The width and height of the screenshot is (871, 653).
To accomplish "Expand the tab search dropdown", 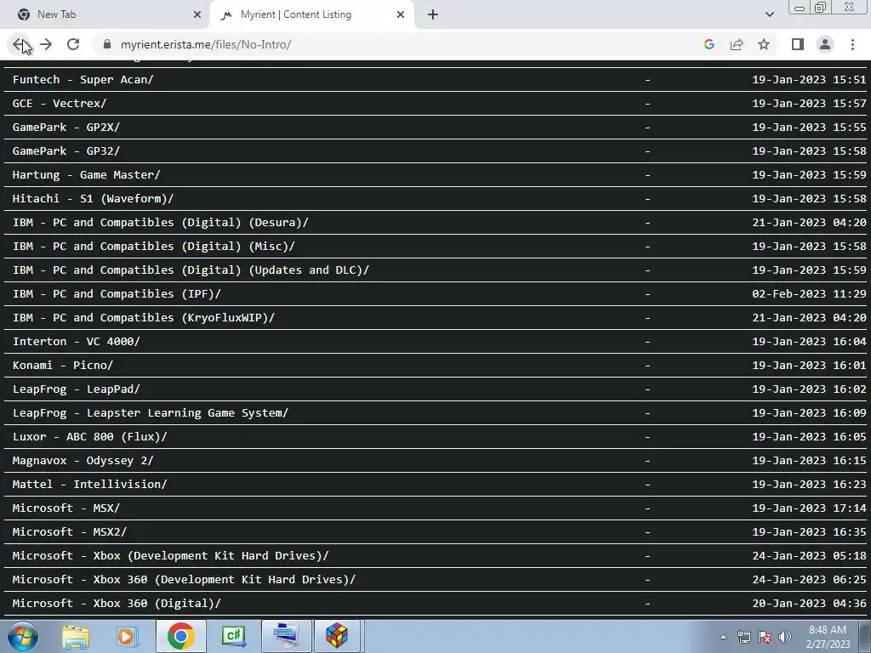I will (x=769, y=14).
